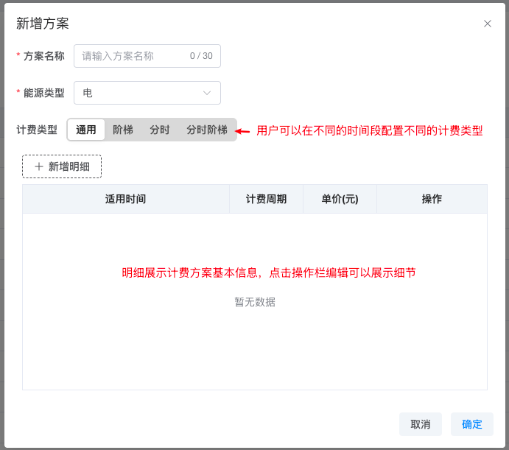509x450 pixels.
Task: Click the 操作 column header
Action: point(432,199)
